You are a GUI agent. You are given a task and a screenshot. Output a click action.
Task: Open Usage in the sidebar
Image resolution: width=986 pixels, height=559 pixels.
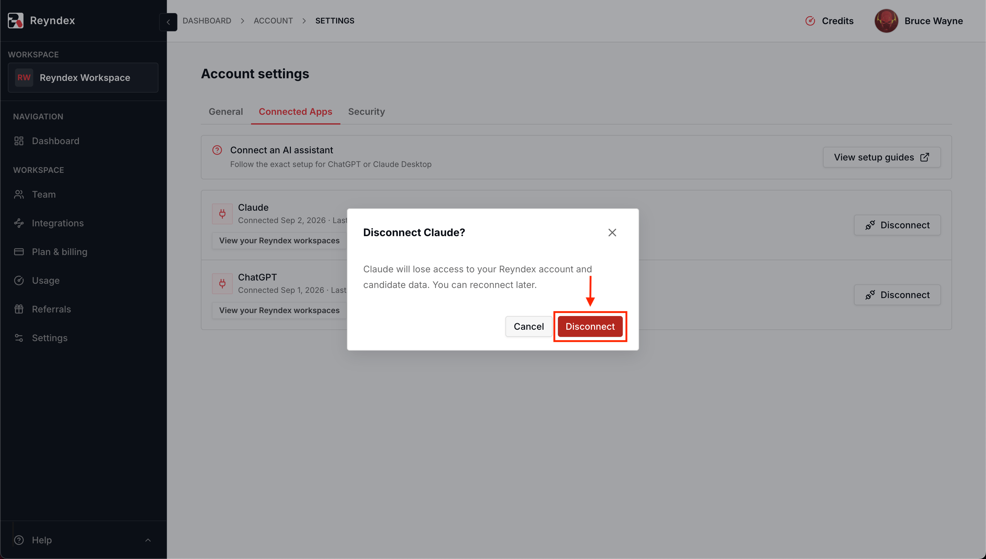45,281
